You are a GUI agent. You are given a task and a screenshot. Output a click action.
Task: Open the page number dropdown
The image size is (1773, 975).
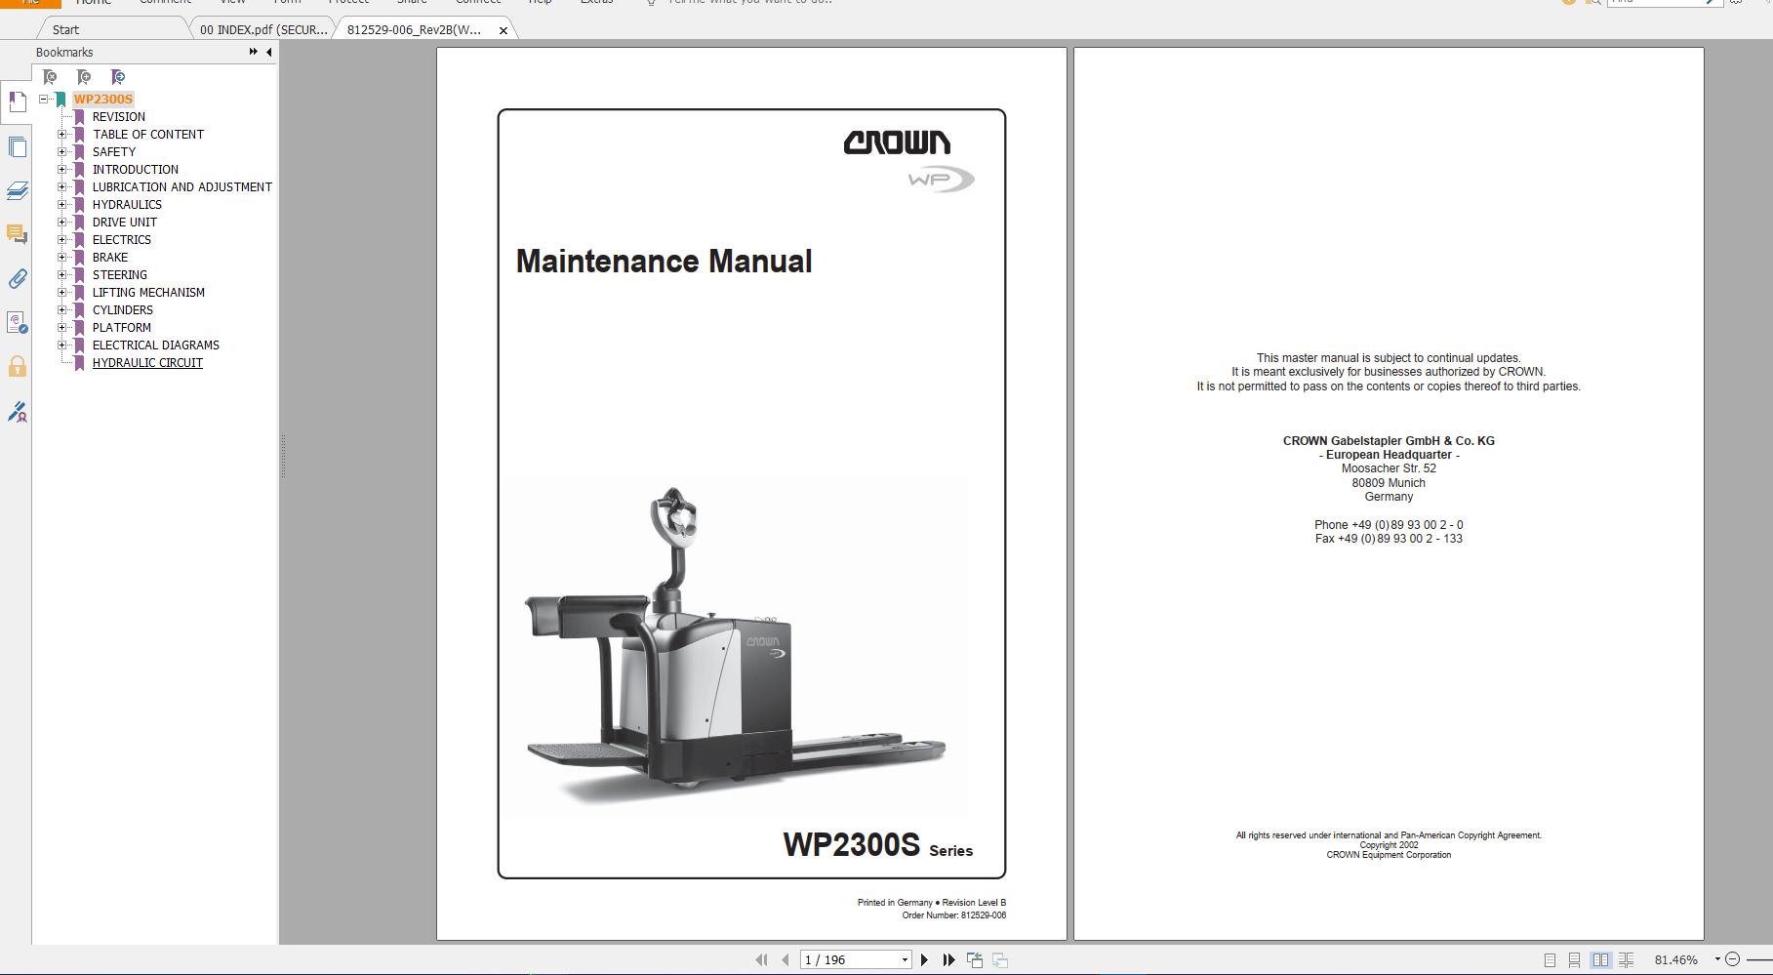(x=905, y=960)
